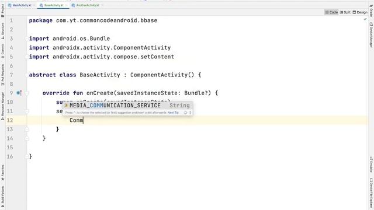Open the Build Variants panel
Image resolution: width=374 pixels, height=210 pixels.
[x=2, y=197]
